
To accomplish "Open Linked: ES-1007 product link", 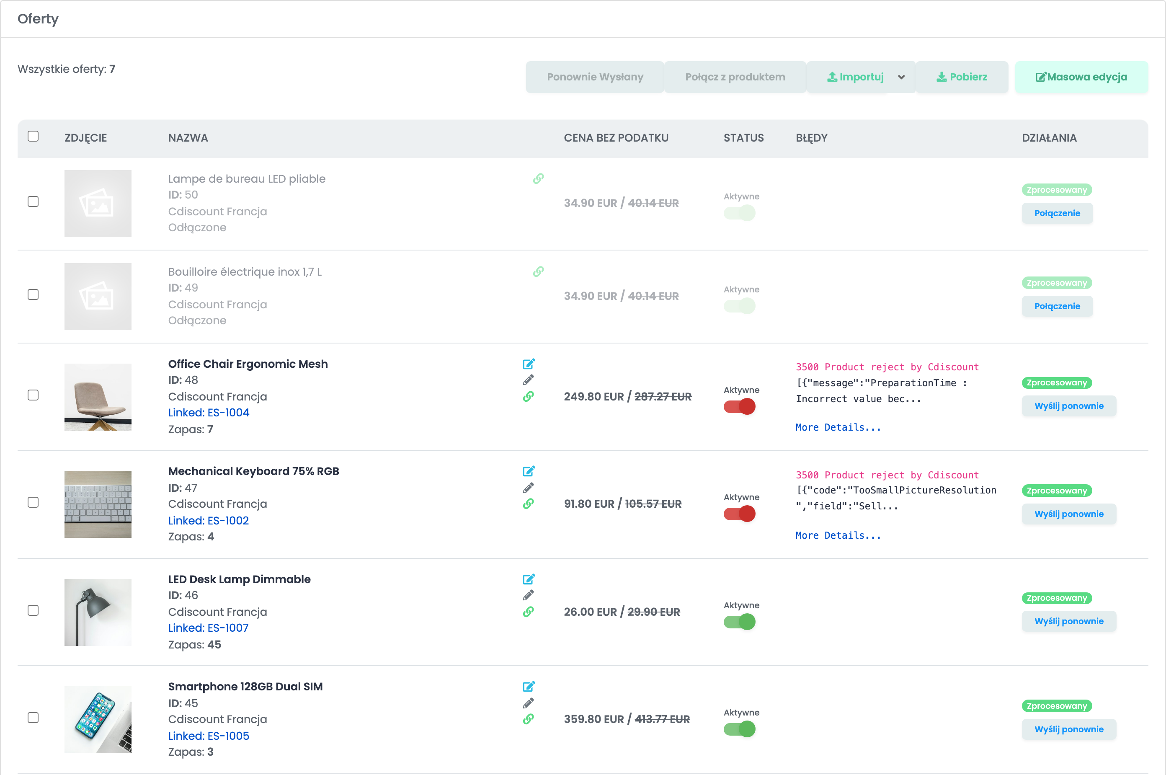I will pos(208,628).
